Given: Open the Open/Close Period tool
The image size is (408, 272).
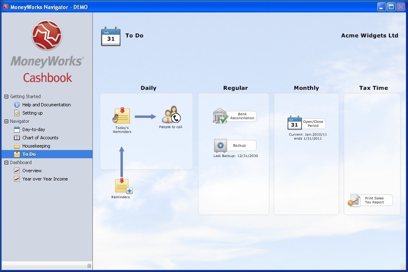Looking at the screenshot, I should [306, 123].
